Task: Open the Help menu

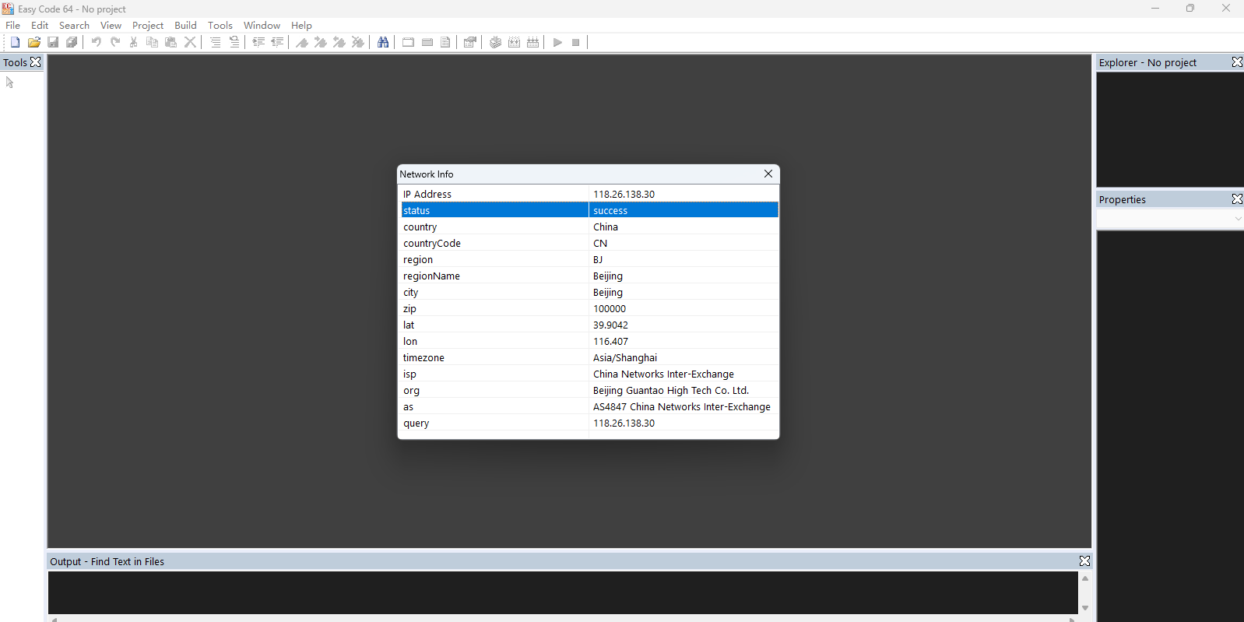Action: [301, 26]
